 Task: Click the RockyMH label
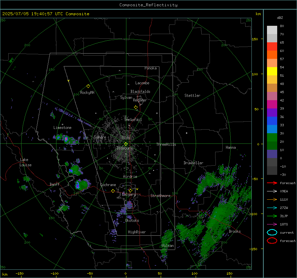tap(87, 93)
